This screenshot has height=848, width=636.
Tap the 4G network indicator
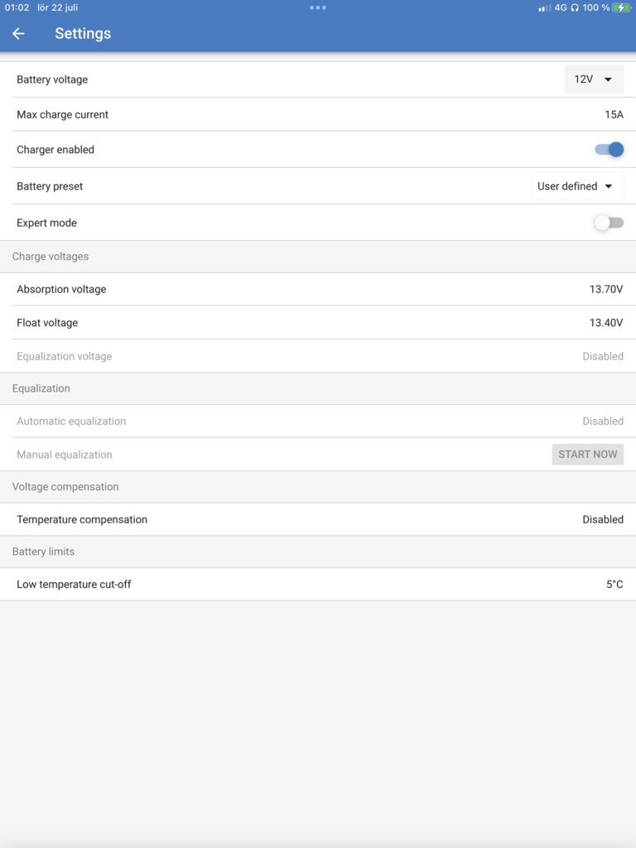tap(561, 7)
